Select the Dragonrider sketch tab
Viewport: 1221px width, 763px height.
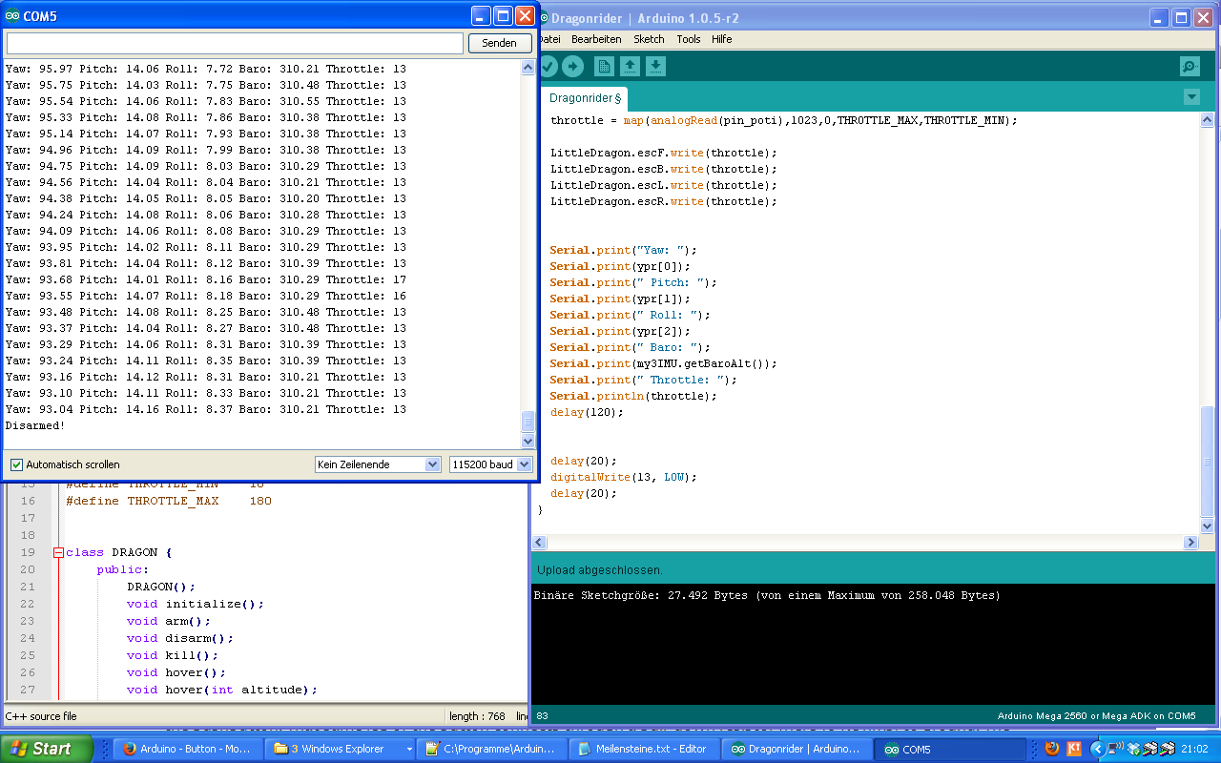(585, 97)
